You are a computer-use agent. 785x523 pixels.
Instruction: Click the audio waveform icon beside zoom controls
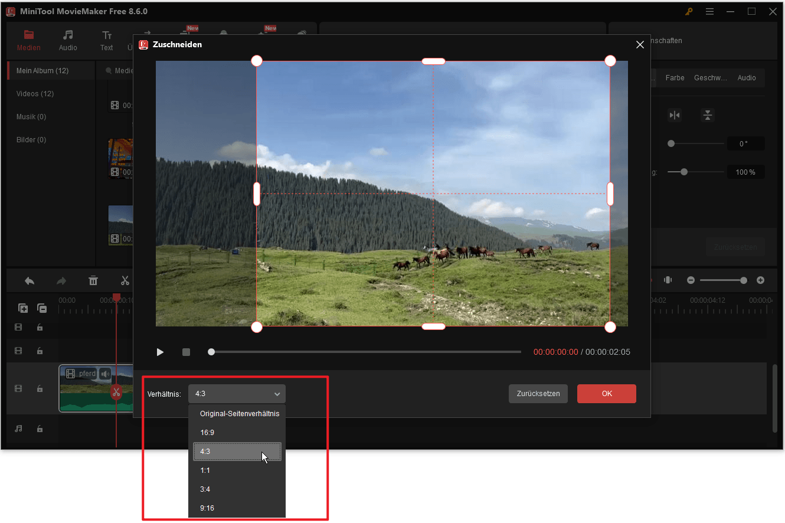[668, 280]
